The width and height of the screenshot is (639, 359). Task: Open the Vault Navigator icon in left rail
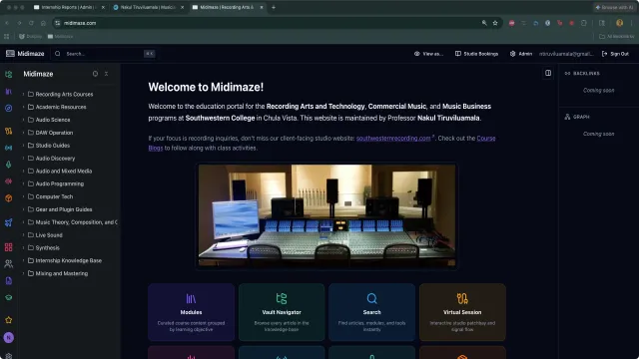coord(9,74)
